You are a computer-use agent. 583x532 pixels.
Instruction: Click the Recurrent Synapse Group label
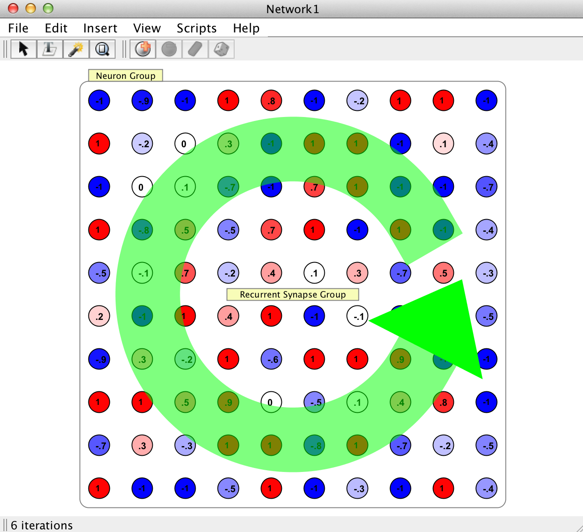point(292,294)
